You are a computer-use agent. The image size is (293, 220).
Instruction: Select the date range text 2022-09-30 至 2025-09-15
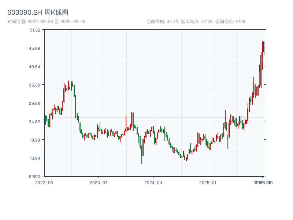[x=56, y=22]
